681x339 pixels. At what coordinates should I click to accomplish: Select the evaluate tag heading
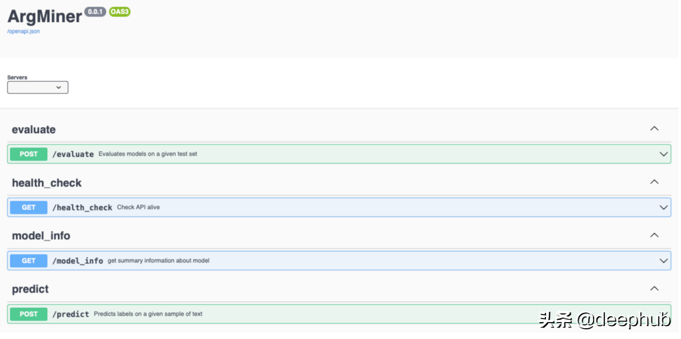point(33,129)
